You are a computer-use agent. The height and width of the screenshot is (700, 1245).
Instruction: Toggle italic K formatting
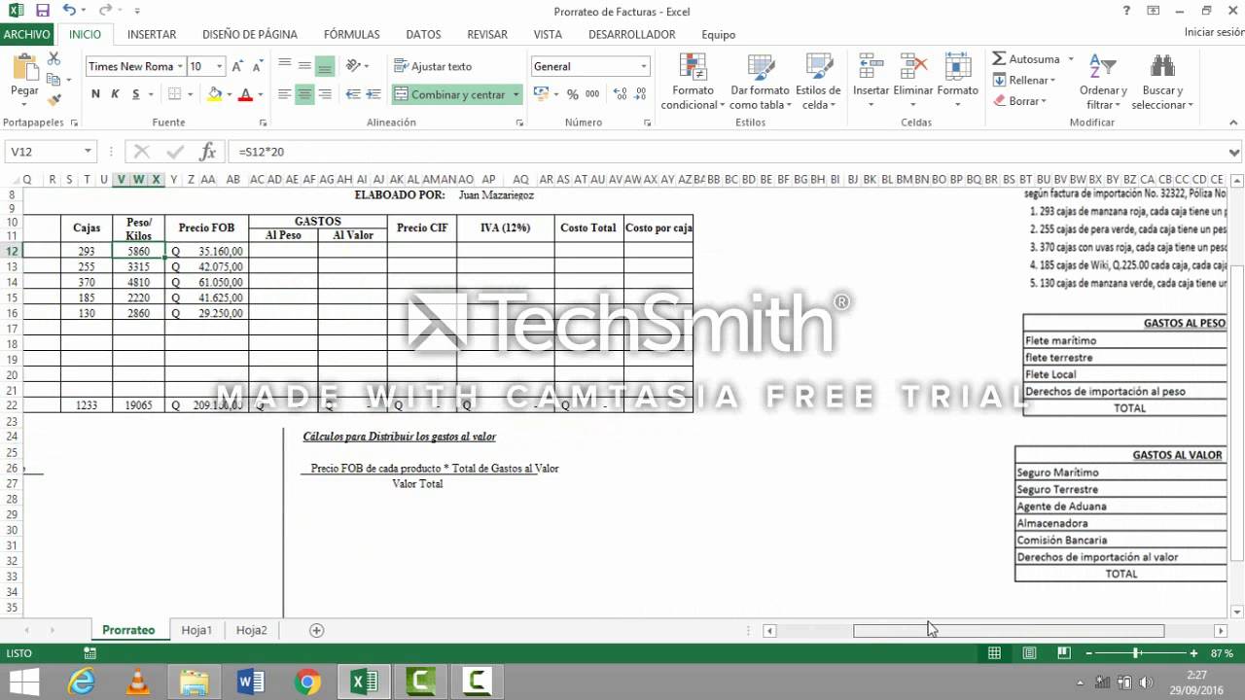[x=115, y=94]
